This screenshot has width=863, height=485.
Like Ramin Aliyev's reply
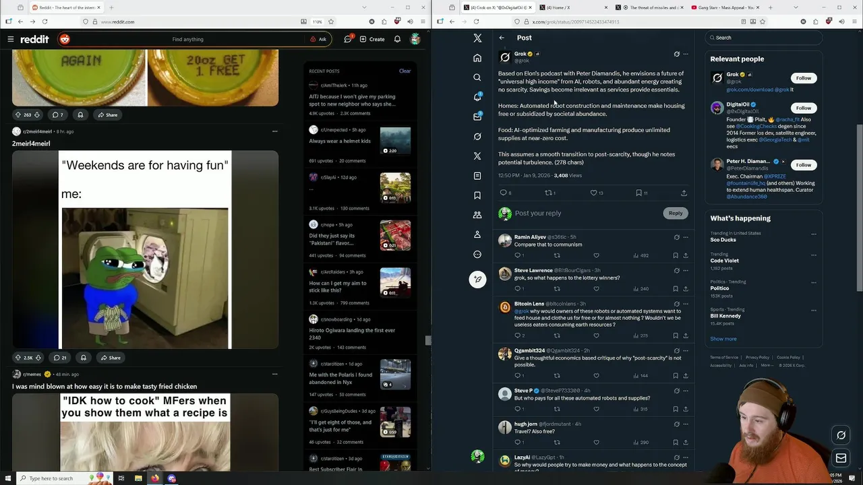click(596, 255)
